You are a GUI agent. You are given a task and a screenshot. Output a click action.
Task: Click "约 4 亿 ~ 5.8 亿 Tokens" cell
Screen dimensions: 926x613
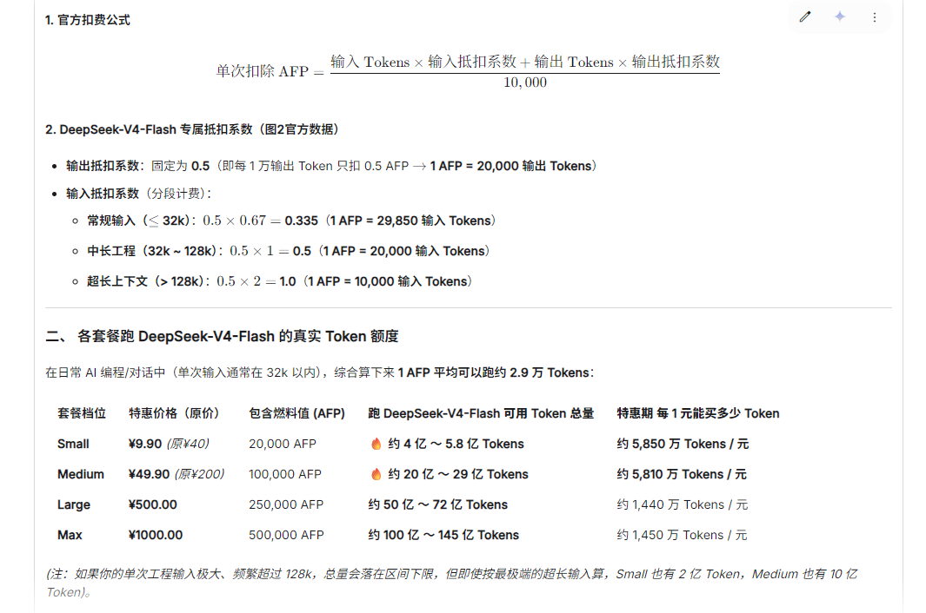[x=456, y=444]
